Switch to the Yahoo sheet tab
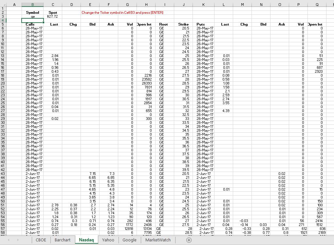The width and height of the screenshot is (334, 245). pyautogui.click(x=108, y=240)
